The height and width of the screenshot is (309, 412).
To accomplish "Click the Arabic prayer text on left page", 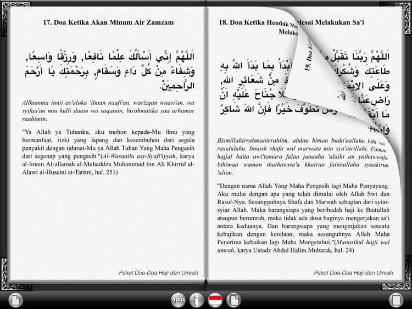I will (110, 71).
